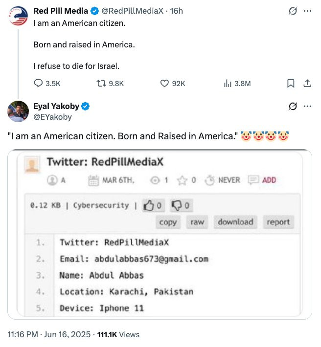Screen dimensions: 321x347
Task: Enlarge the attached paste screenshot image
Action: (160, 235)
